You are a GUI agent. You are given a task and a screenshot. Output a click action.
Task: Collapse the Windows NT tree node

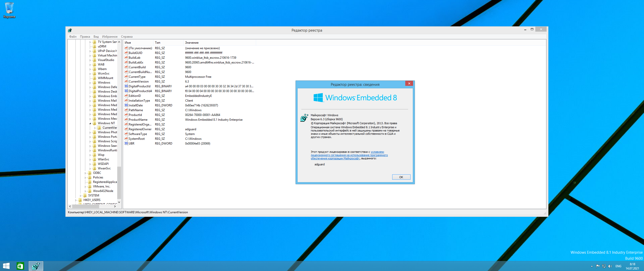click(x=90, y=123)
